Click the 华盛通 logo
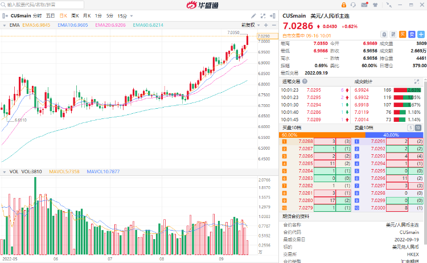Viewport: 427px width, 263px height. tap(203, 5)
